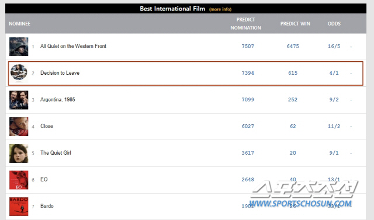This screenshot has width=374, height=220.
Task: Select odds value 9/1
Action: (334, 153)
